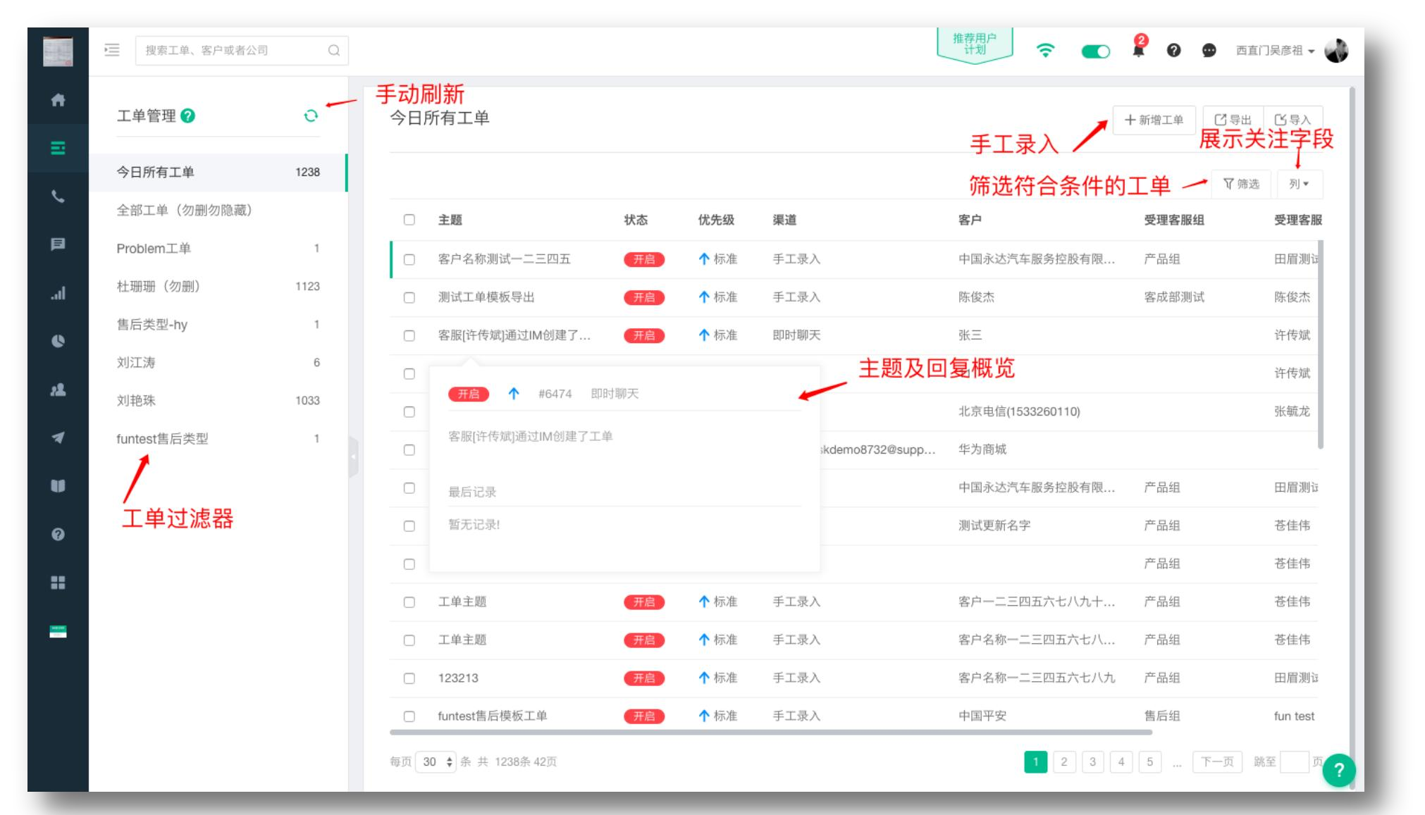Expand the user menu for 西直门吴彦祖

click(x=1276, y=51)
